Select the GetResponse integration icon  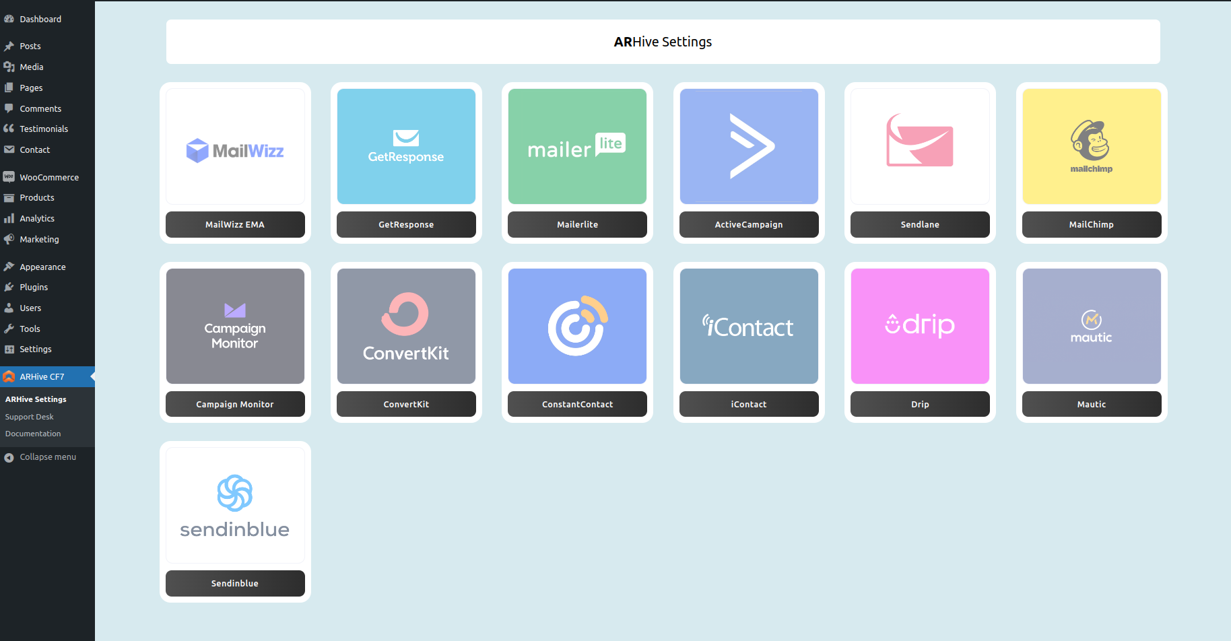point(405,146)
